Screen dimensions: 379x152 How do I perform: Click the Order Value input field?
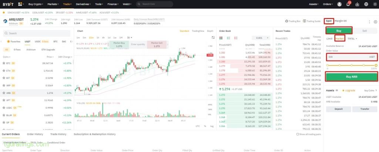coord(352,57)
